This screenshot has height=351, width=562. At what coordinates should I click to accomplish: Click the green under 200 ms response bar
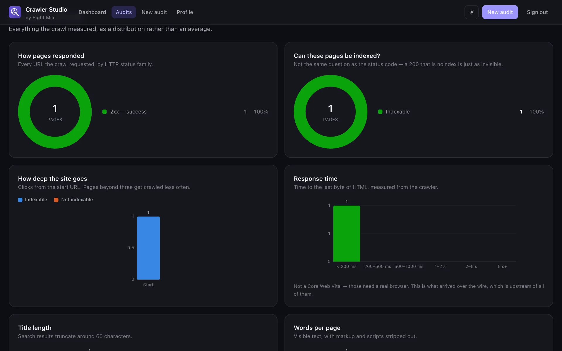(347, 234)
